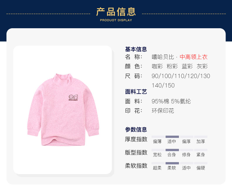
Task: Click the highlighted 合身 fit bar
Action: click(x=172, y=150)
